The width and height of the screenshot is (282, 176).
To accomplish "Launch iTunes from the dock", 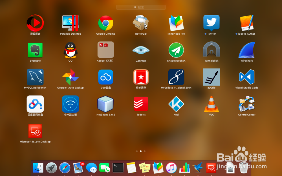I will coord(171,168).
